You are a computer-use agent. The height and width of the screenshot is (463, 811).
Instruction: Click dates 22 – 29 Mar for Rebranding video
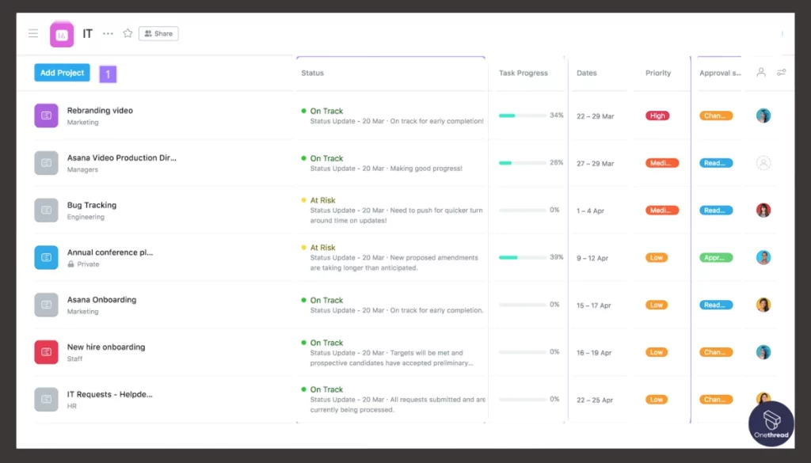tap(596, 116)
